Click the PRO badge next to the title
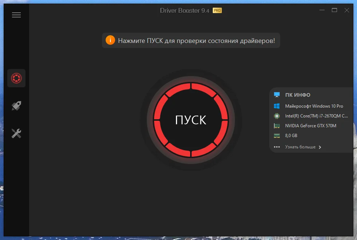This screenshot has height=240, width=357. pyautogui.click(x=217, y=11)
